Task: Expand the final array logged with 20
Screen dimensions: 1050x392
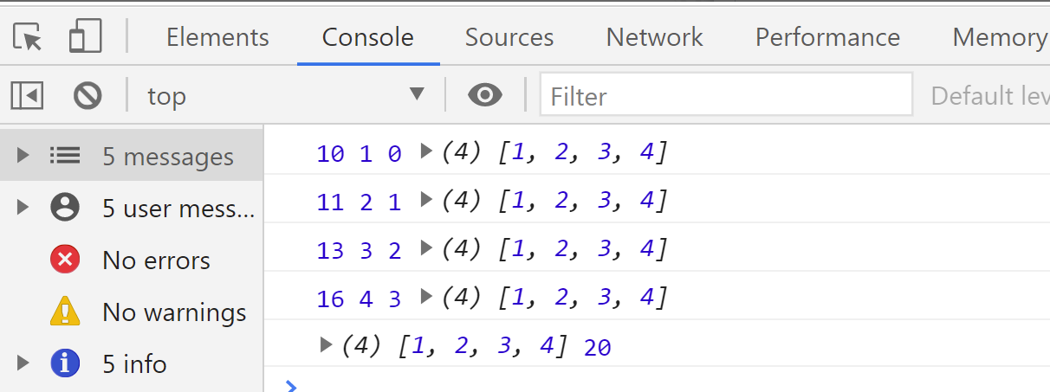Action: [326, 345]
